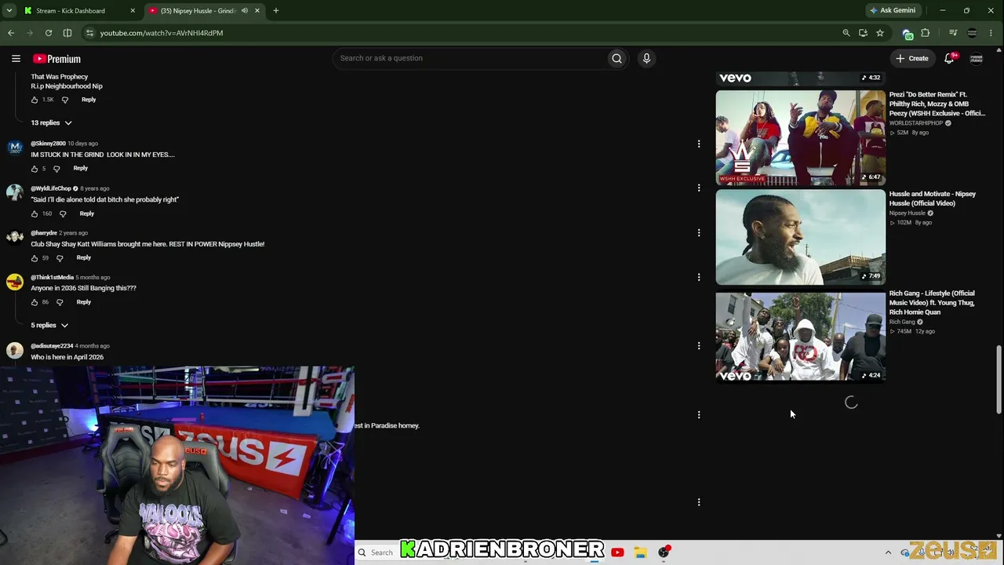1004x565 pixels.
Task: Open options menu for @adisutaye2234 comment
Action: (699, 345)
